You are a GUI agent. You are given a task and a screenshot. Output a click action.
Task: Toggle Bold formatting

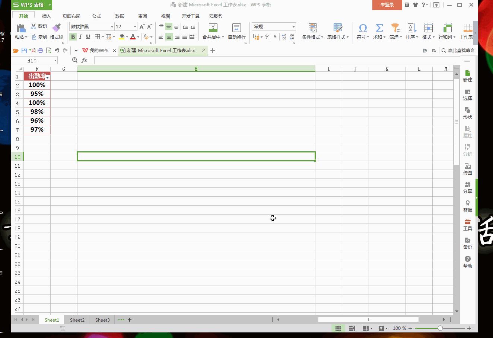click(x=73, y=37)
